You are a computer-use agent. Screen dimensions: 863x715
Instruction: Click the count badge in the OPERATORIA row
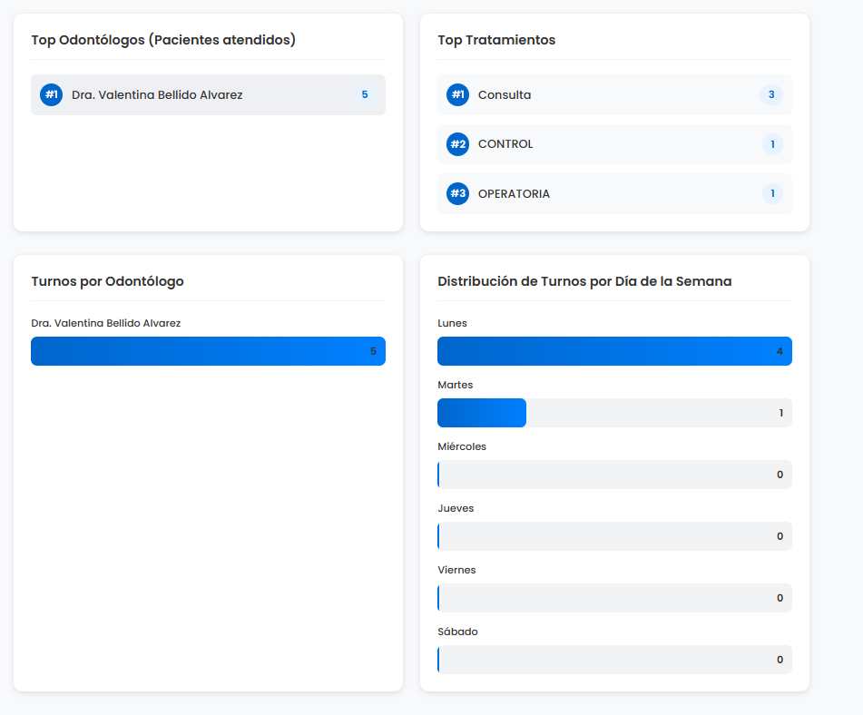(x=772, y=193)
